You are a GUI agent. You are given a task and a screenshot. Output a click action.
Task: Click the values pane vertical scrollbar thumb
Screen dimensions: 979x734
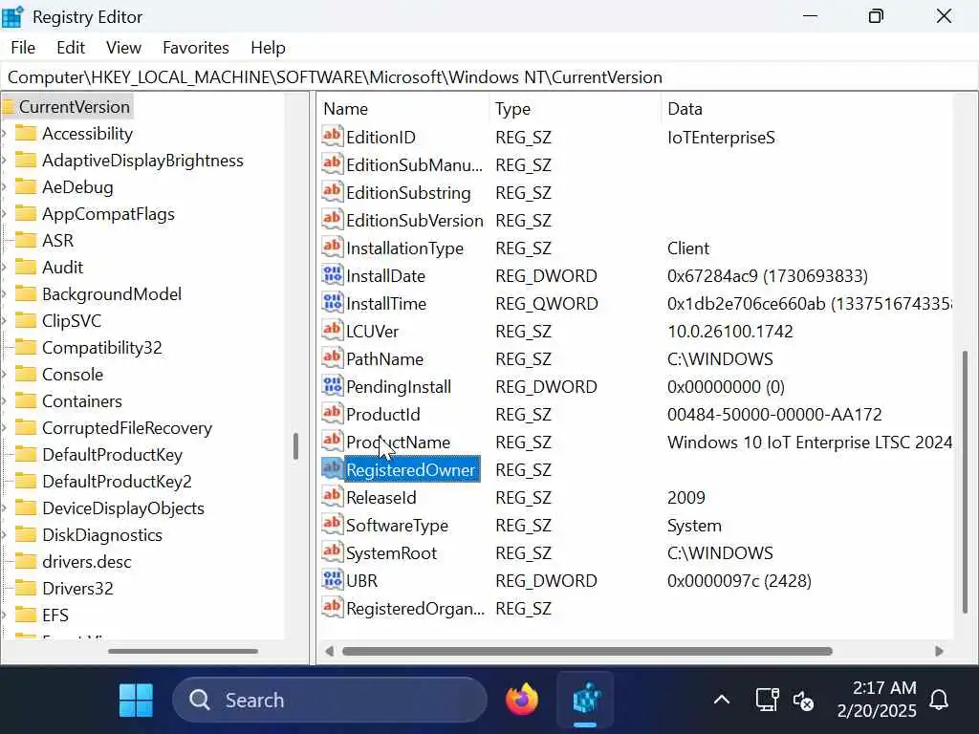coord(966,482)
